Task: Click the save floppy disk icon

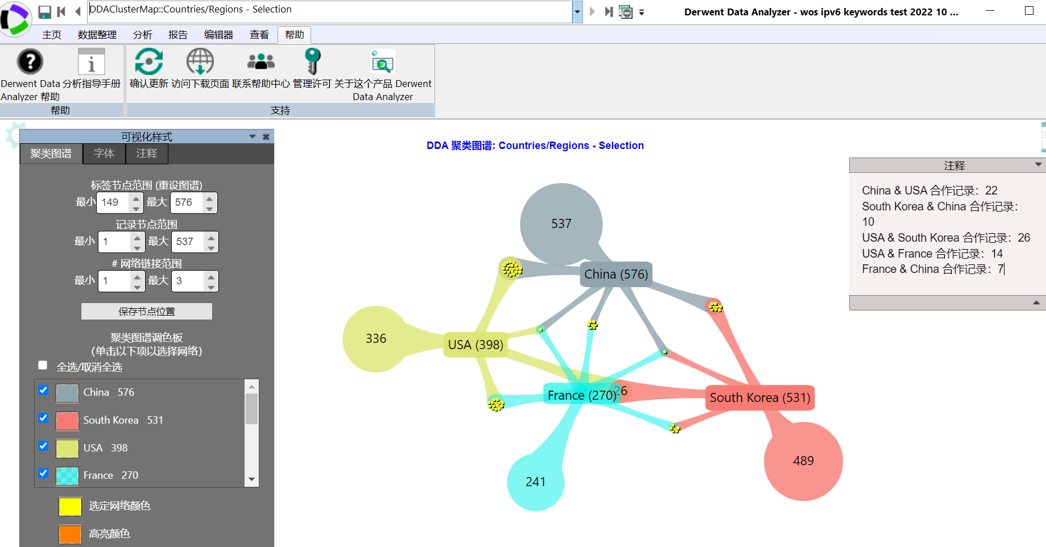Action: pyautogui.click(x=44, y=11)
